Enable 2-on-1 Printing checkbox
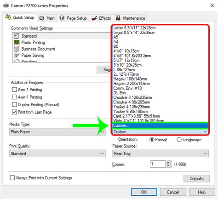The height and width of the screenshot is (199, 218). click(x=14, y=90)
